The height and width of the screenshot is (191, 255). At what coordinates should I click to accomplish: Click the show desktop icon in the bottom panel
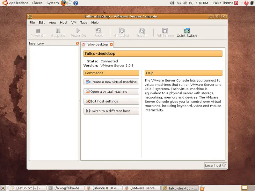coord(3,188)
